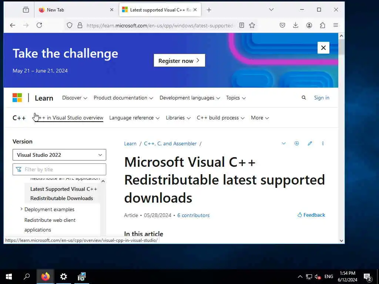Open the list all tabs dropdown
This screenshot has height=284, width=379.
tap(271, 10)
